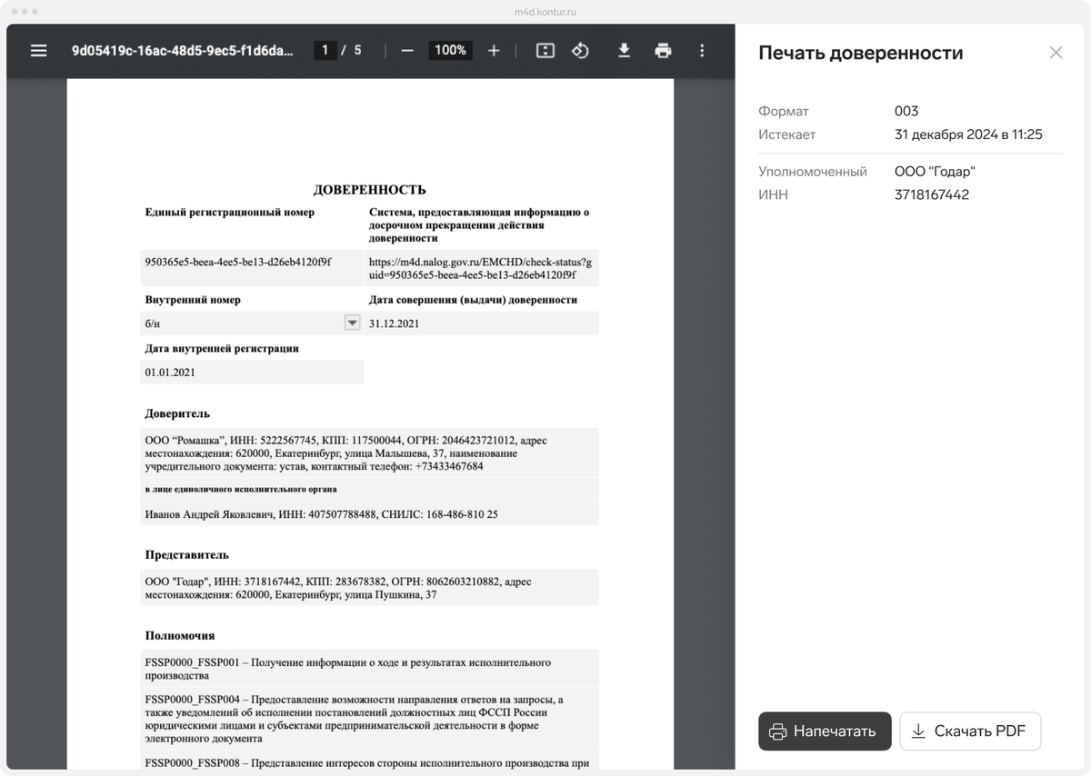Image resolution: width=1091 pixels, height=776 pixels.
Task: Click the ИНН value 3718167442 in panel
Action: click(932, 194)
